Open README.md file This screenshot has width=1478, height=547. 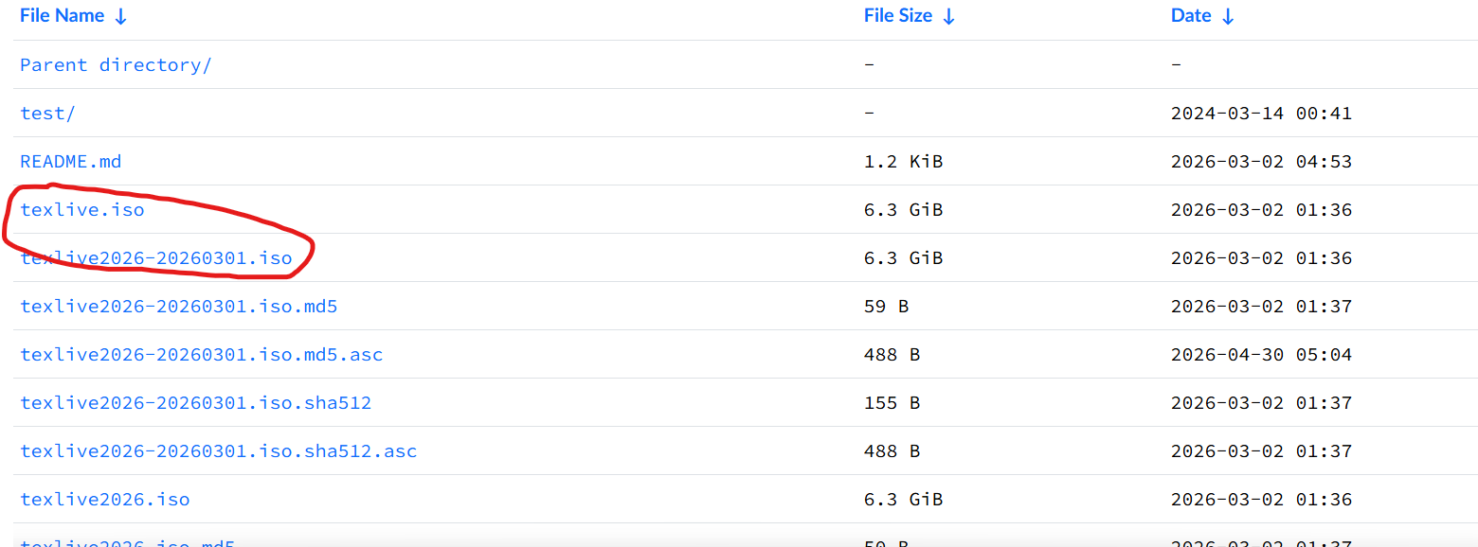(71, 162)
